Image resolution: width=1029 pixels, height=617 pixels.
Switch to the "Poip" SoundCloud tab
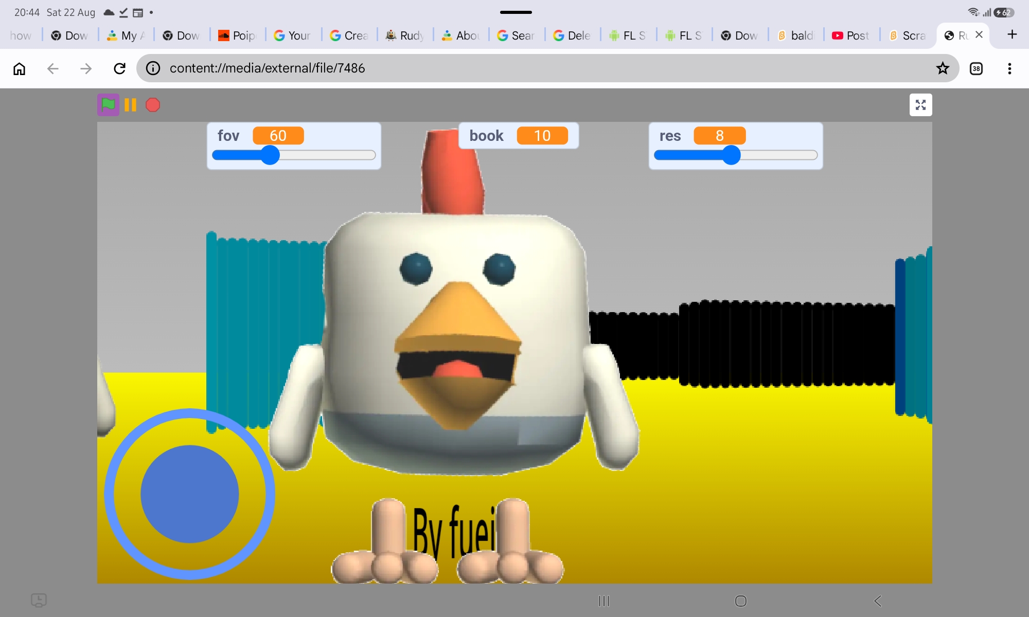click(238, 35)
